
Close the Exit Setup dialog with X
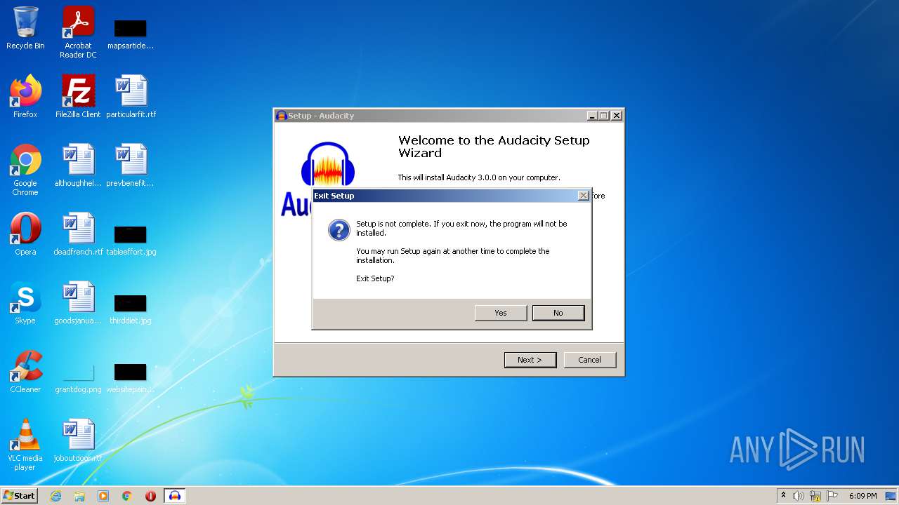coord(583,196)
